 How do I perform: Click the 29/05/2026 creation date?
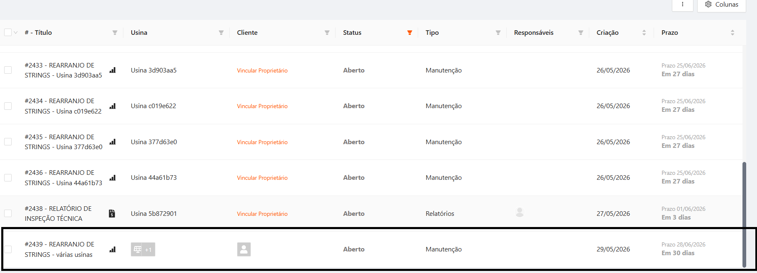(613, 249)
